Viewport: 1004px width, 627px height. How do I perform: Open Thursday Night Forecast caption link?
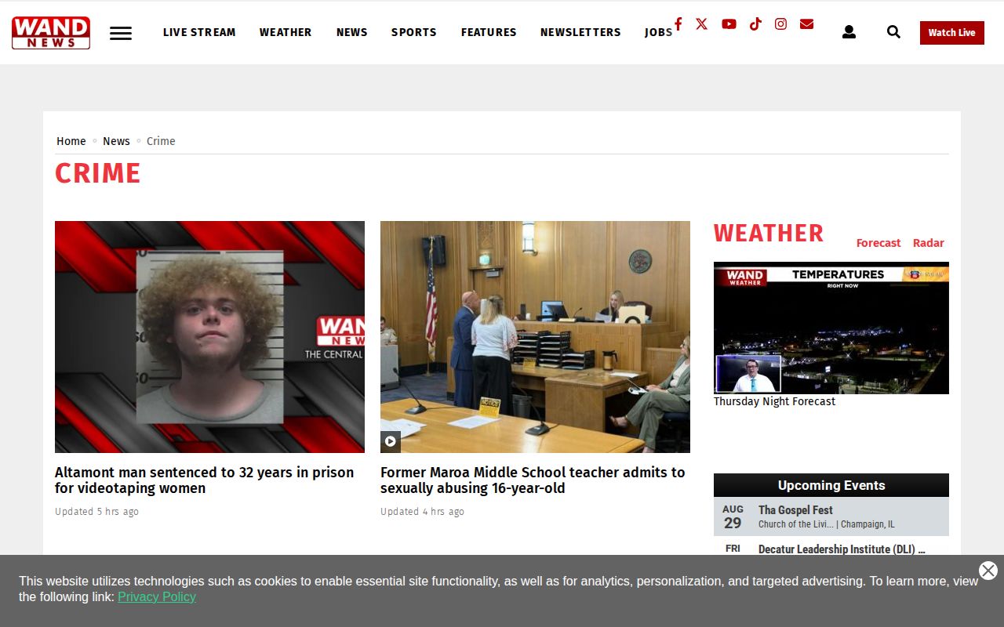pyautogui.click(x=774, y=401)
